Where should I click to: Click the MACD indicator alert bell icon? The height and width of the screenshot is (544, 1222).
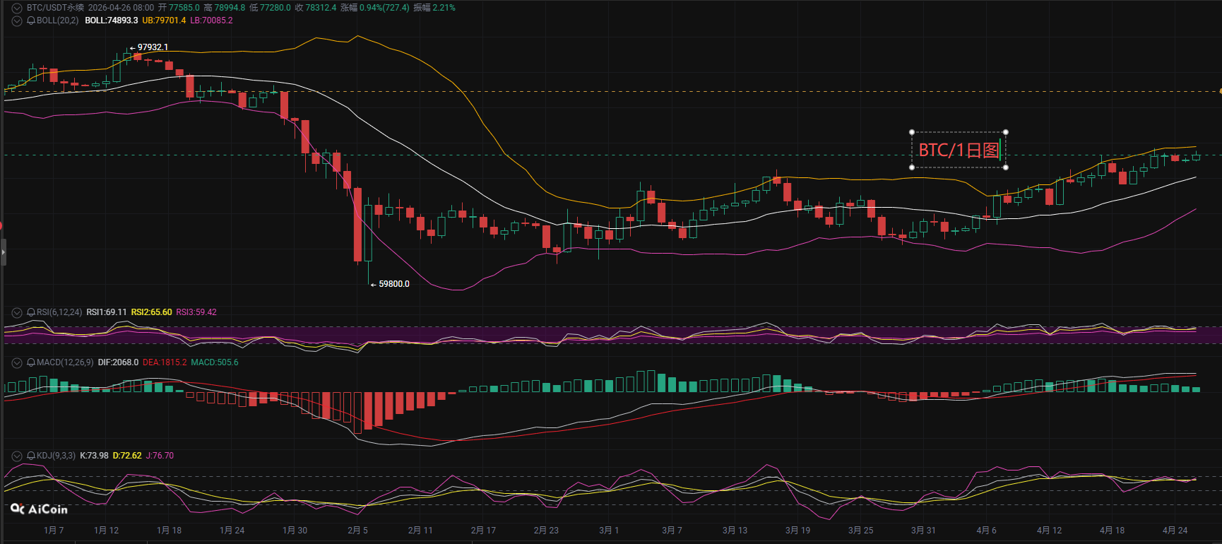[x=31, y=362]
